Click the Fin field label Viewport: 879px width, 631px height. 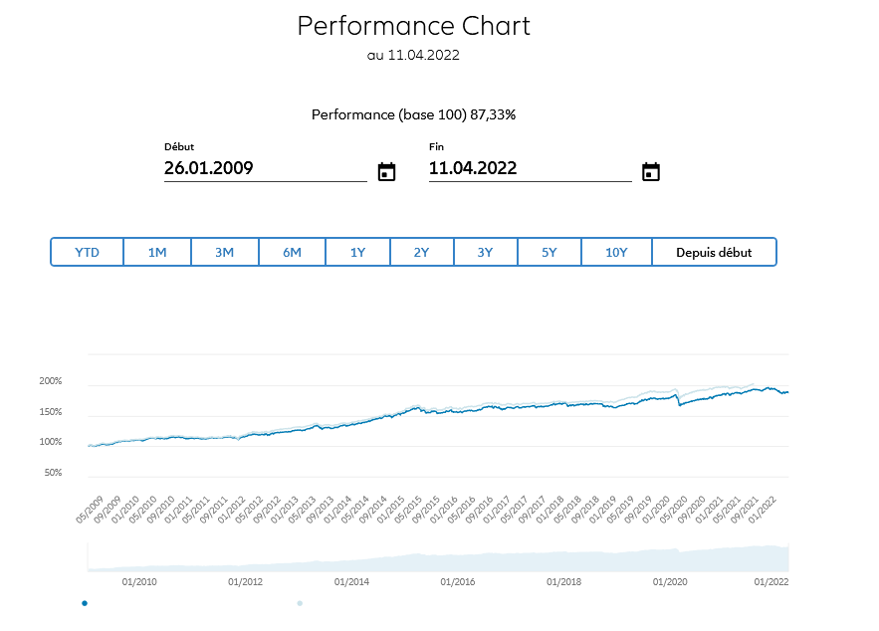pos(436,147)
